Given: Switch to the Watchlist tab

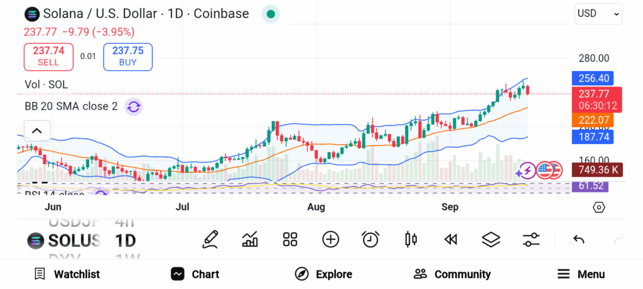Looking at the screenshot, I should point(67,274).
